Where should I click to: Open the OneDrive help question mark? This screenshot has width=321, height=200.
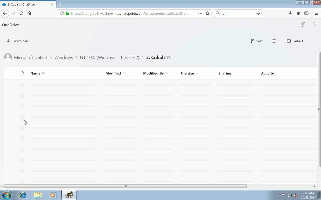[x=315, y=24]
